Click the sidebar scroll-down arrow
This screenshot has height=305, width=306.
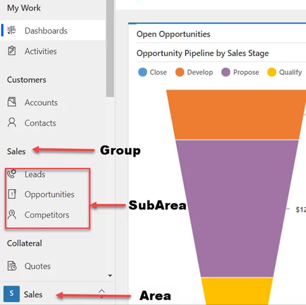tap(110, 276)
